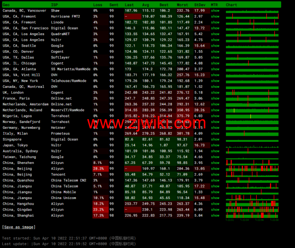Show MTR for Dallas Softlayer row
This screenshot has height=248, width=295.
215,57
